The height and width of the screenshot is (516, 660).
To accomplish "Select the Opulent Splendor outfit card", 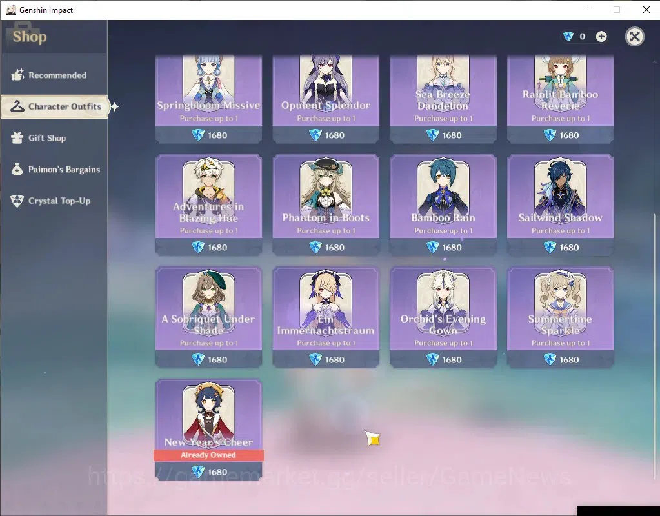I will pos(326,99).
